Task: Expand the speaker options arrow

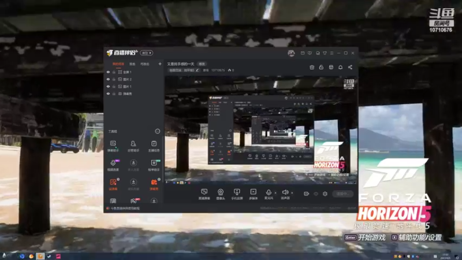Action: [x=292, y=193]
